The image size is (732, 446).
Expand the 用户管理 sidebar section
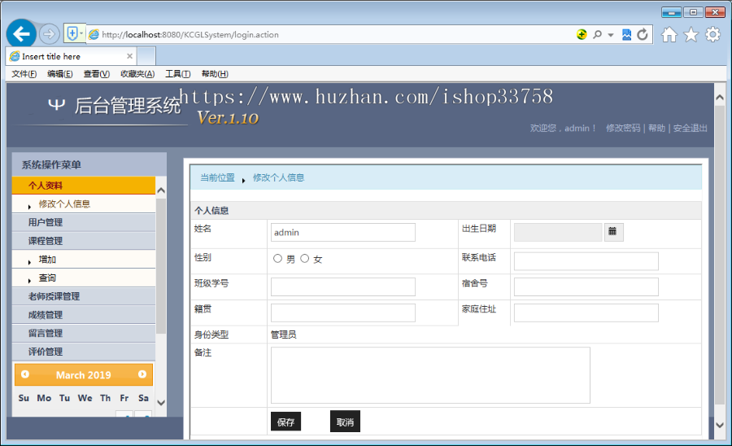[x=84, y=222]
